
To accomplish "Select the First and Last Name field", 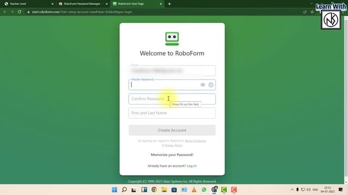I will pyautogui.click(x=172, y=113).
